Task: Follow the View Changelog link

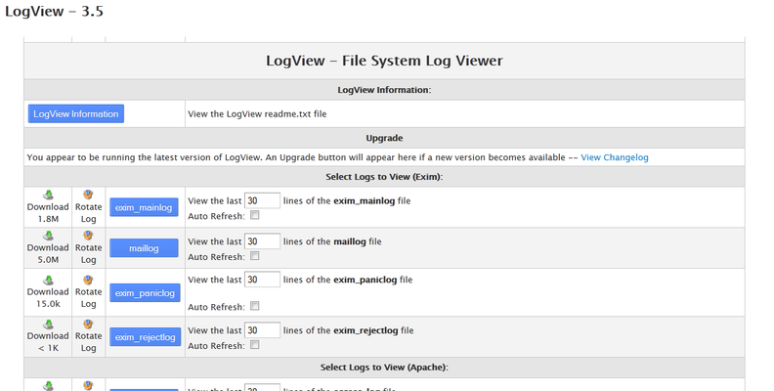Action: 614,157
